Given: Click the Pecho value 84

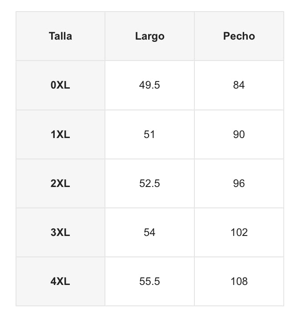Looking at the screenshot, I should point(239,85).
